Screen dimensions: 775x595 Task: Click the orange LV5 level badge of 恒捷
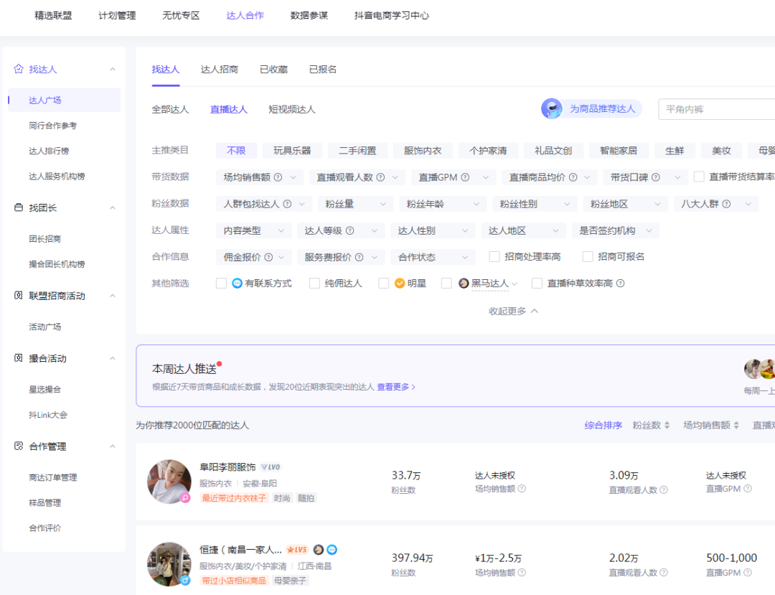click(296, 549)
